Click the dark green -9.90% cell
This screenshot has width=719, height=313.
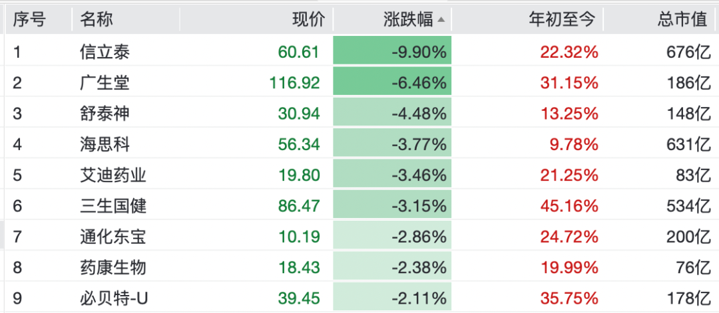coord(393,52)
